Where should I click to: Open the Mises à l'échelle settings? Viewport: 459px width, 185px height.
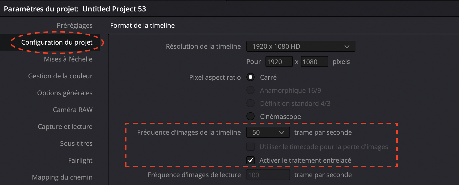pos(68,59)
